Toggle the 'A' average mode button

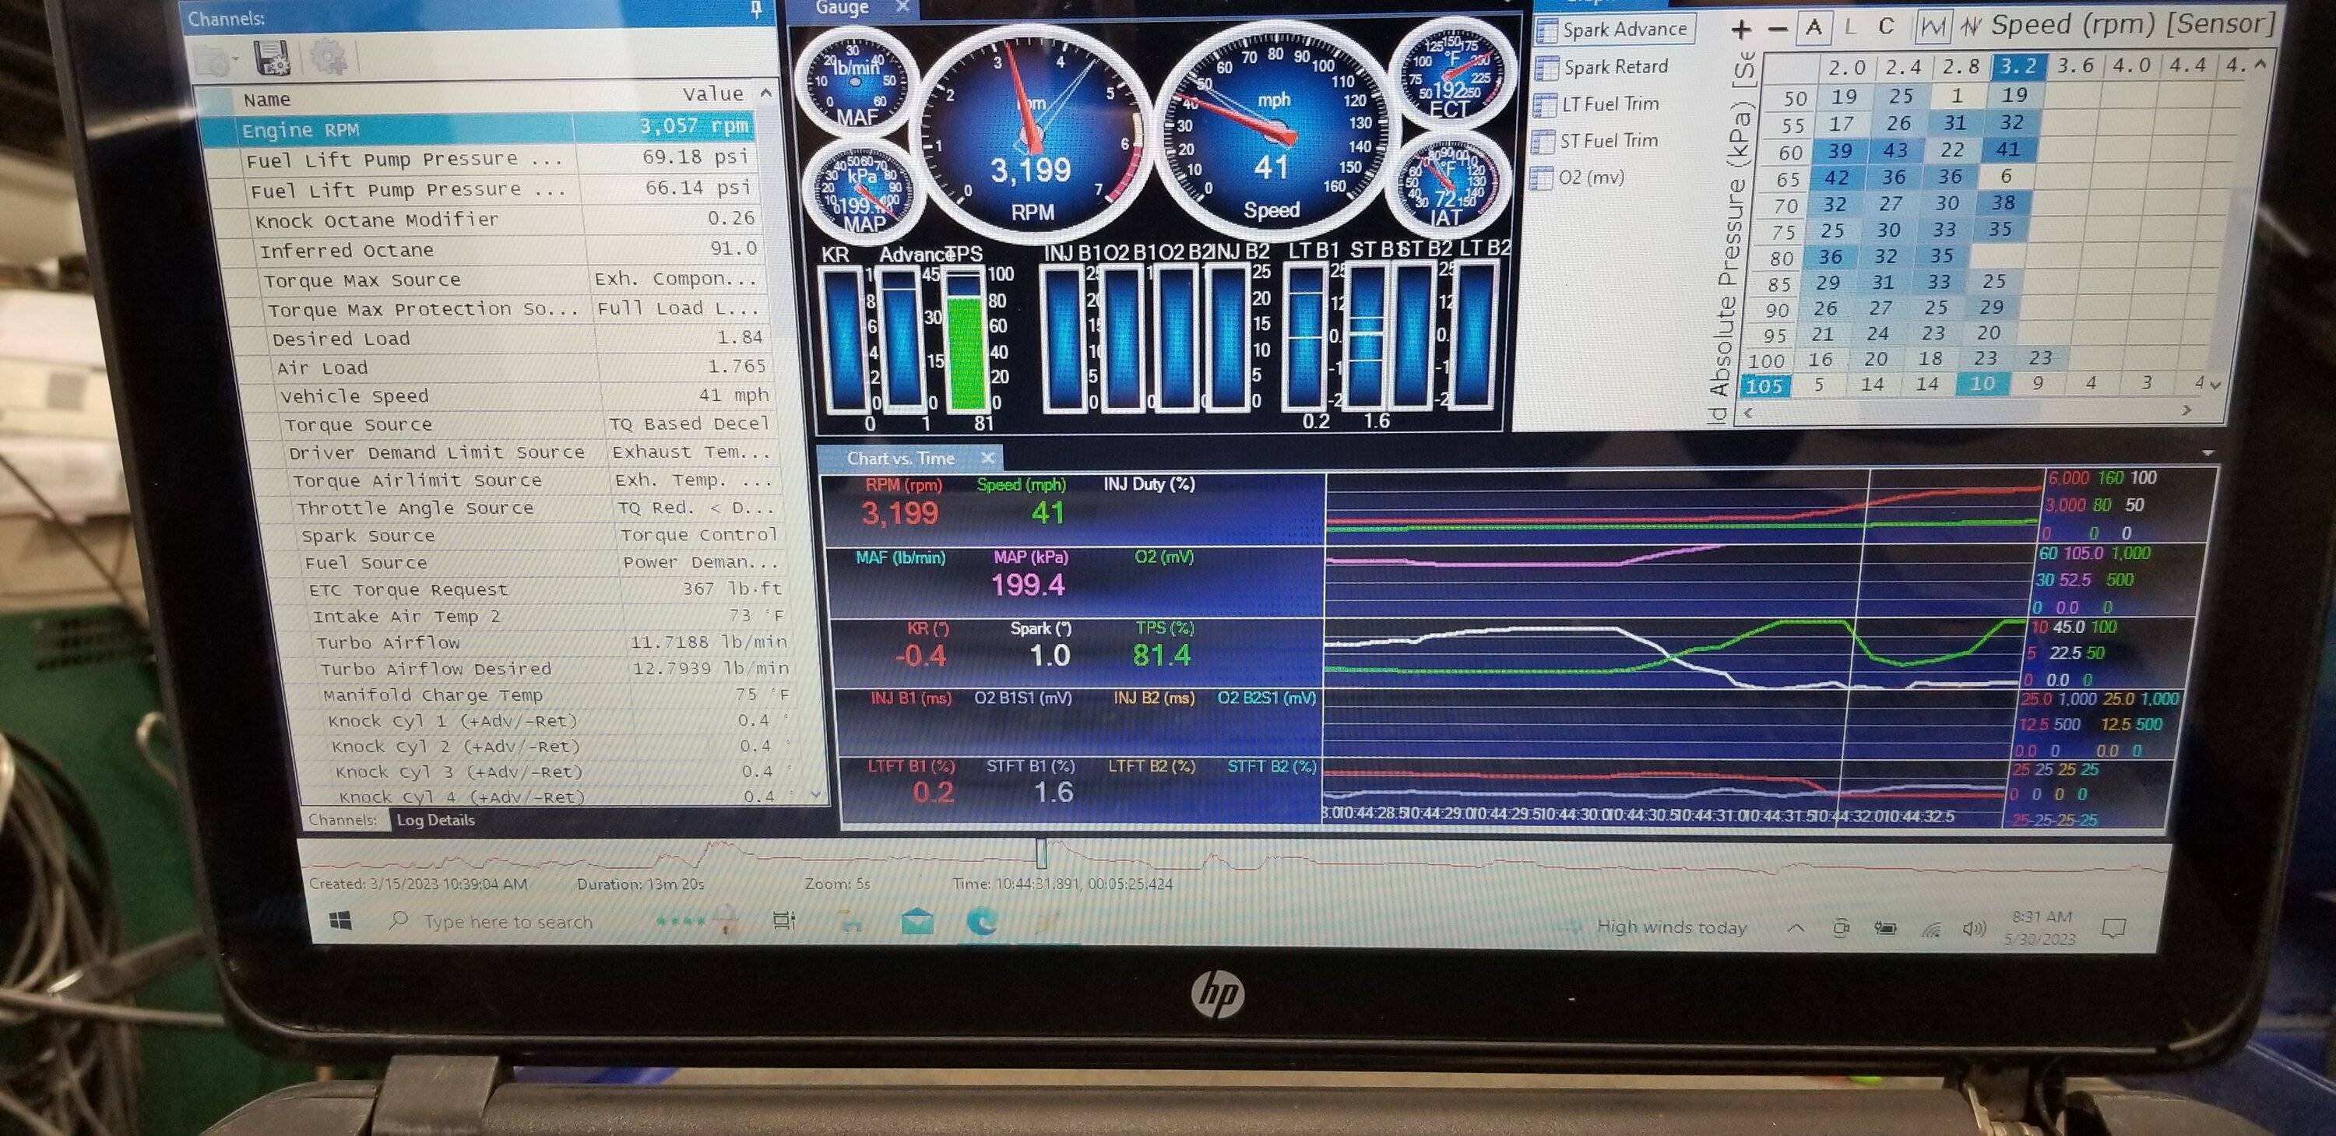pyautogui.click(x=1814, y=26)
